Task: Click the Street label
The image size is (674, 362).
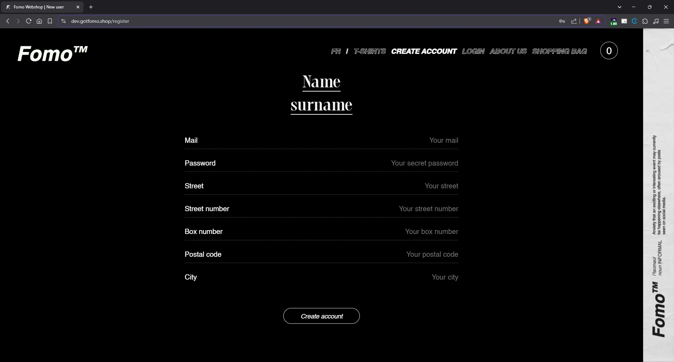Action: 194,186
